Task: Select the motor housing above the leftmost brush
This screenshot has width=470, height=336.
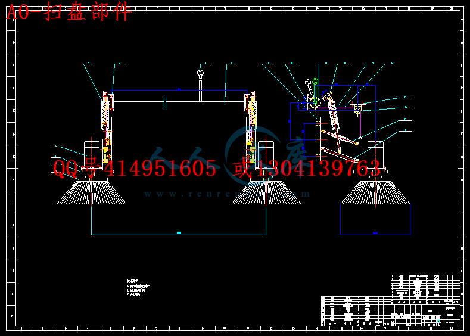Action: point(92,155)
